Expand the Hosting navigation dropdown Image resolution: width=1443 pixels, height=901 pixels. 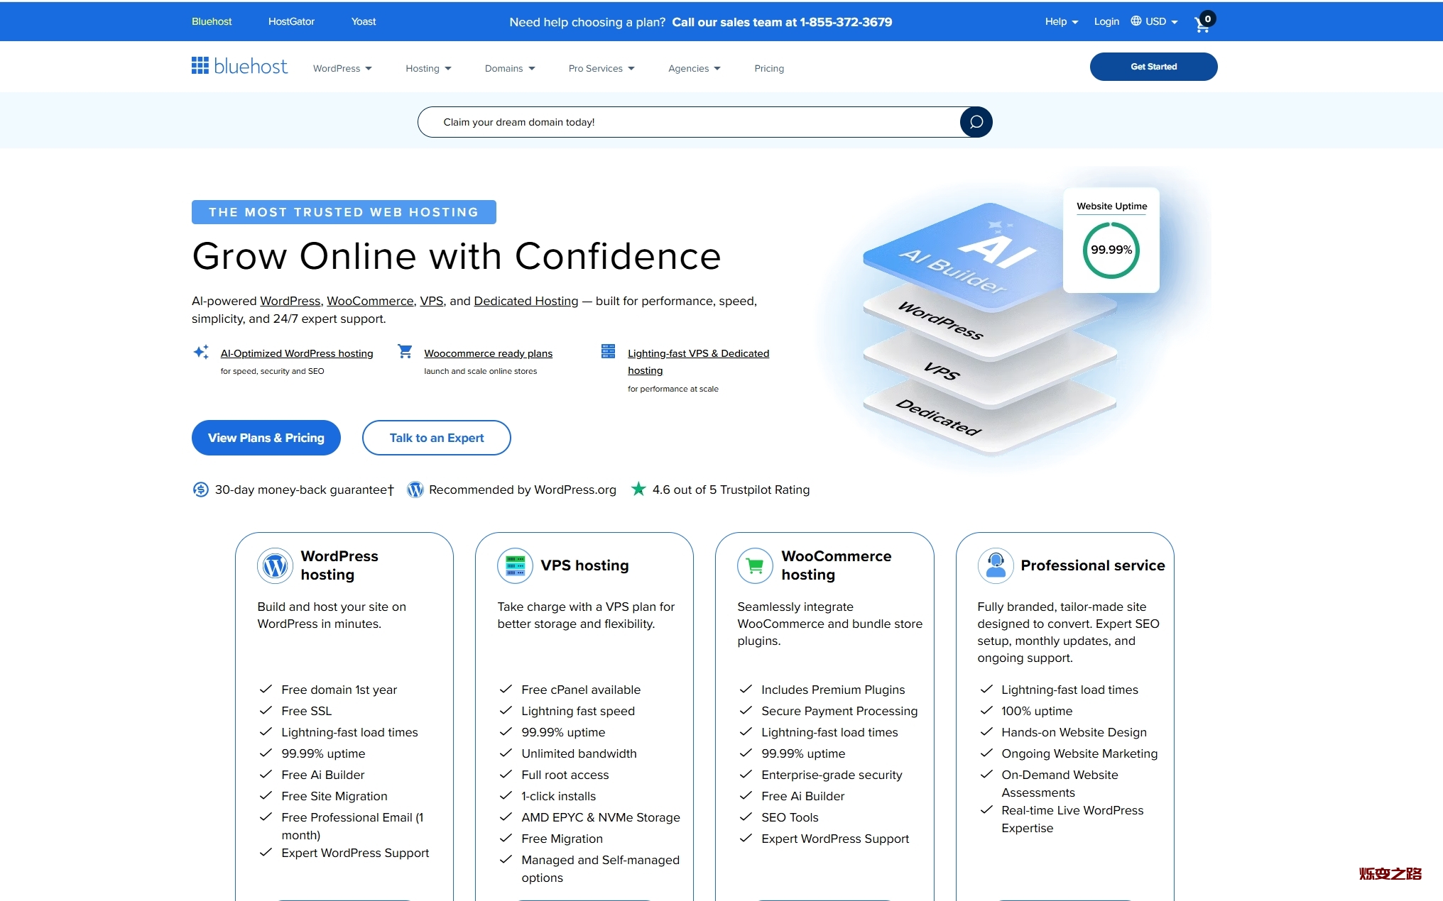point(428,68)
